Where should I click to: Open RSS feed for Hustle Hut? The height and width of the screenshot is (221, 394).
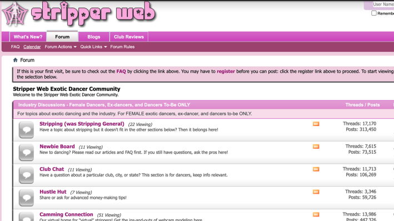click(316, 192)
